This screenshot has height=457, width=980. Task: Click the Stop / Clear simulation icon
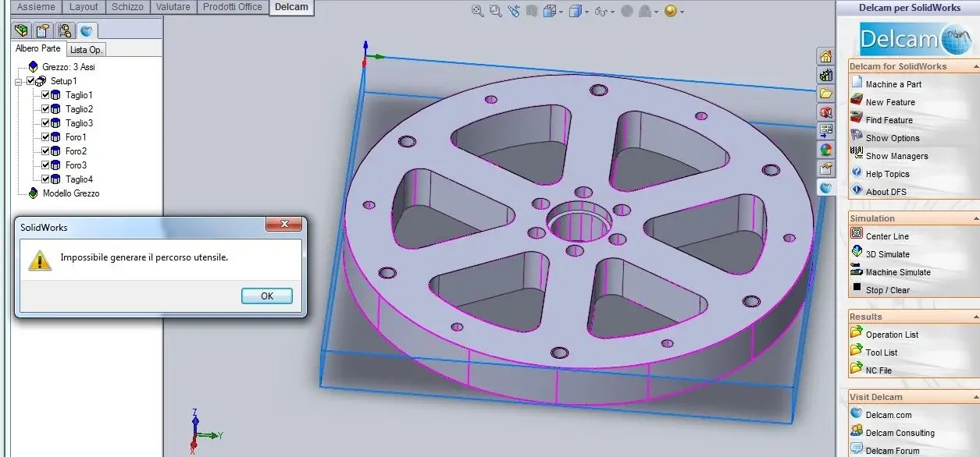[x=857, y=289]
